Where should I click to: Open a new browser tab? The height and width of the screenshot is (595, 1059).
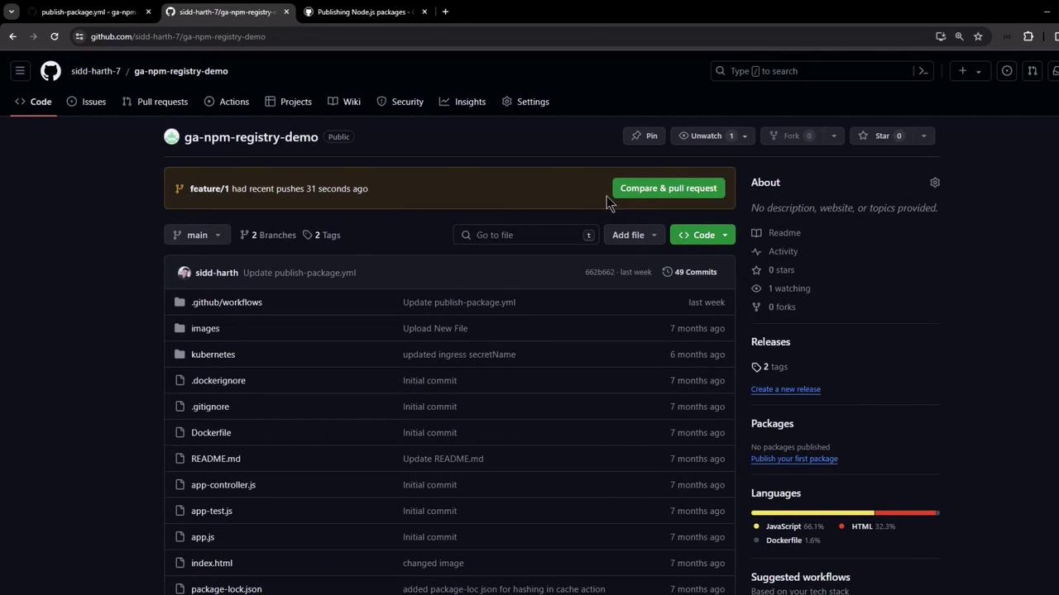[445, 12]
